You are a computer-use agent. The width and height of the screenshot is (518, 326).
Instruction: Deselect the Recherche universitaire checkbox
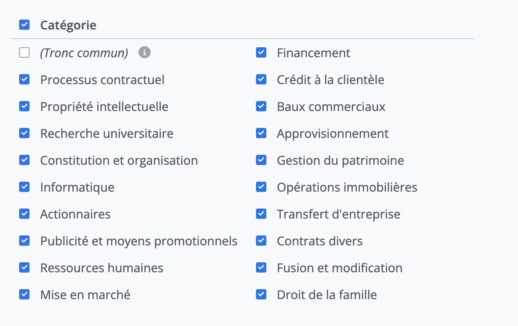pyautogui.click(x=24, y=134)
